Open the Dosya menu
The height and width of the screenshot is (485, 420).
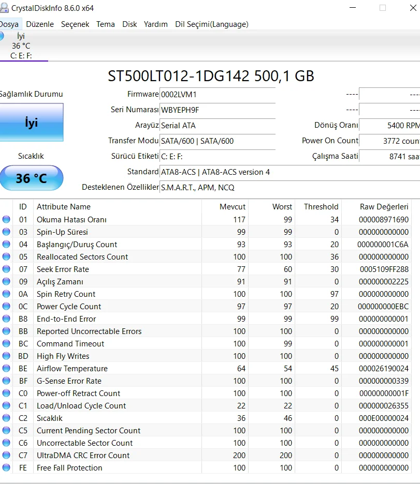tap(9, 24)
